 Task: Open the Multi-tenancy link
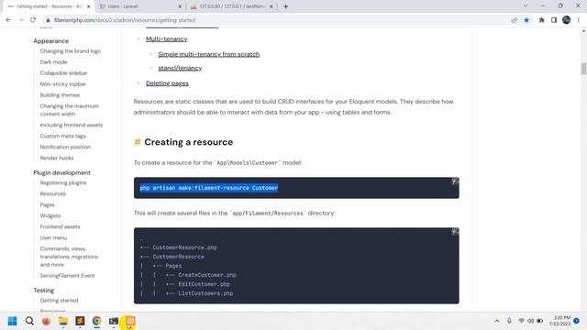pos(167,38)
